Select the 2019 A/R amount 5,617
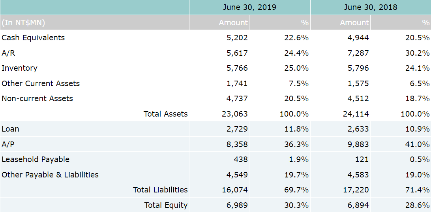Viewport: 431px width, 213px height. click(237, 53)
